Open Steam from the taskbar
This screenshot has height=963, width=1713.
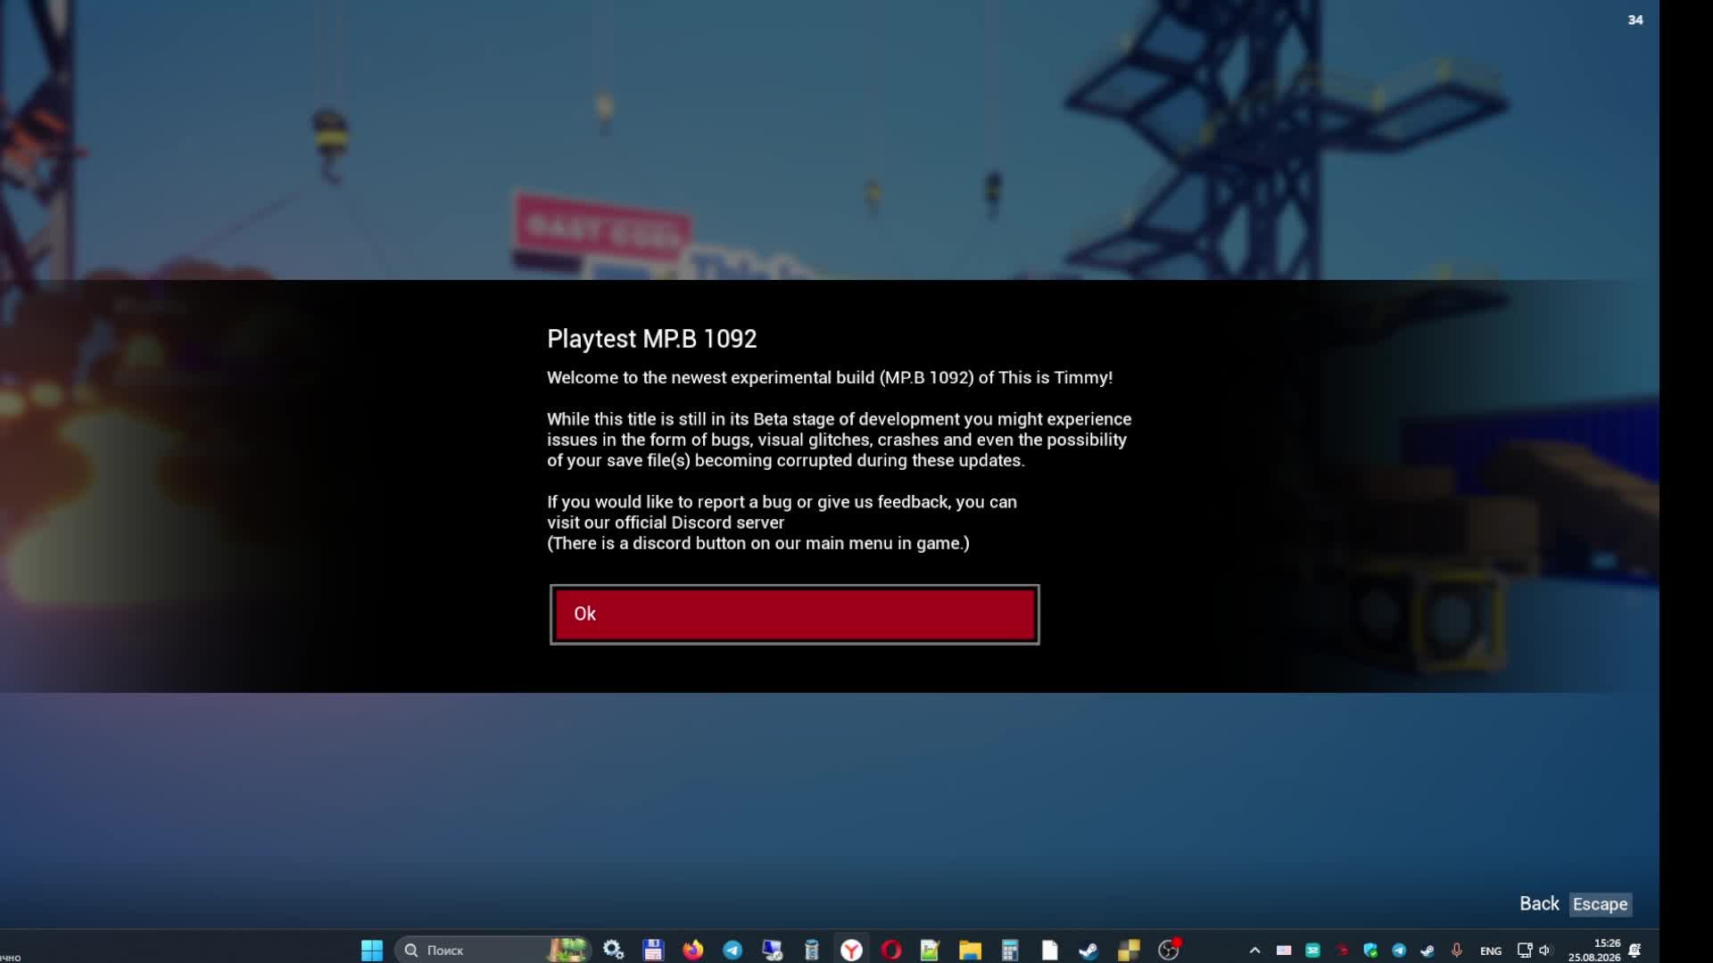point(1088,951)
